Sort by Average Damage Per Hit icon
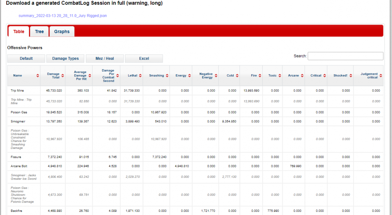 point(89,76)
